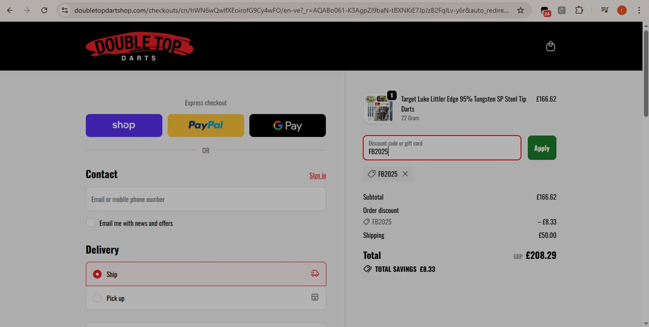Click the total price £208.29
Viewport: 649px width, 327px height.
tap(541, 255)
